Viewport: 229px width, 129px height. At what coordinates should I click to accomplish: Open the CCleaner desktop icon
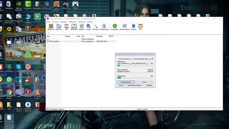(x=28, y=81)
